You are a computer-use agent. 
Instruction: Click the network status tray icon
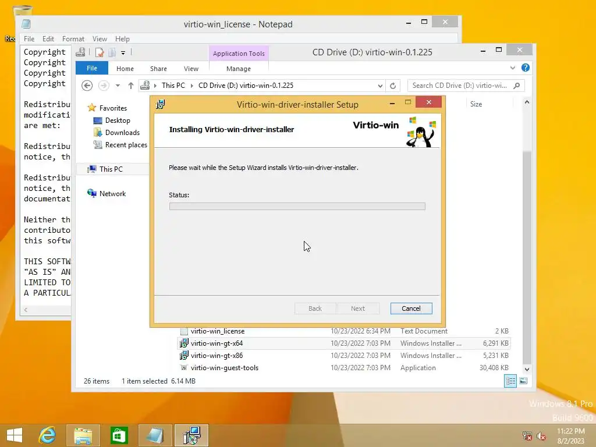pyautogui.click(x=527, y=436)
